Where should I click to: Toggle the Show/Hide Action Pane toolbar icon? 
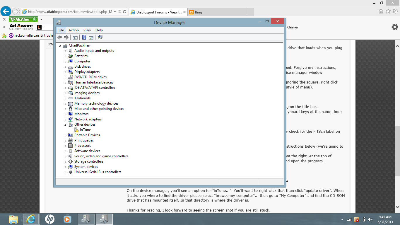pos(91,37)
